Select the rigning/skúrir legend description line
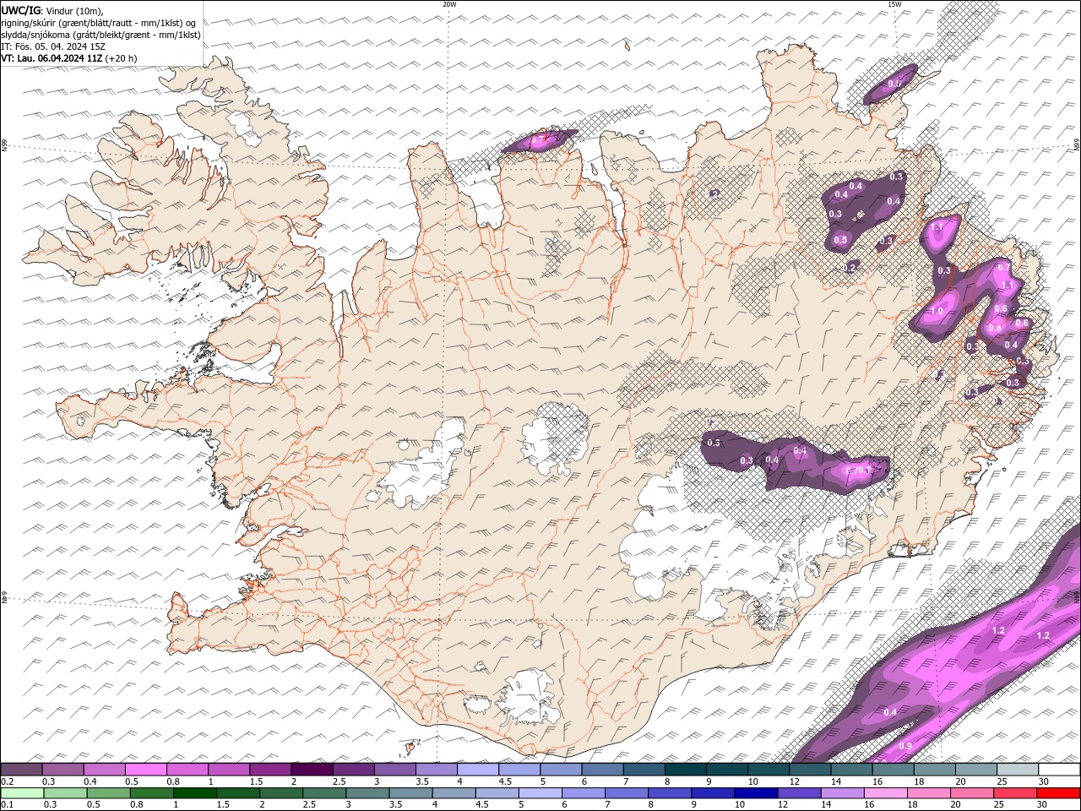This screenshot has width=1081, height=811. (x=97, y=22)
